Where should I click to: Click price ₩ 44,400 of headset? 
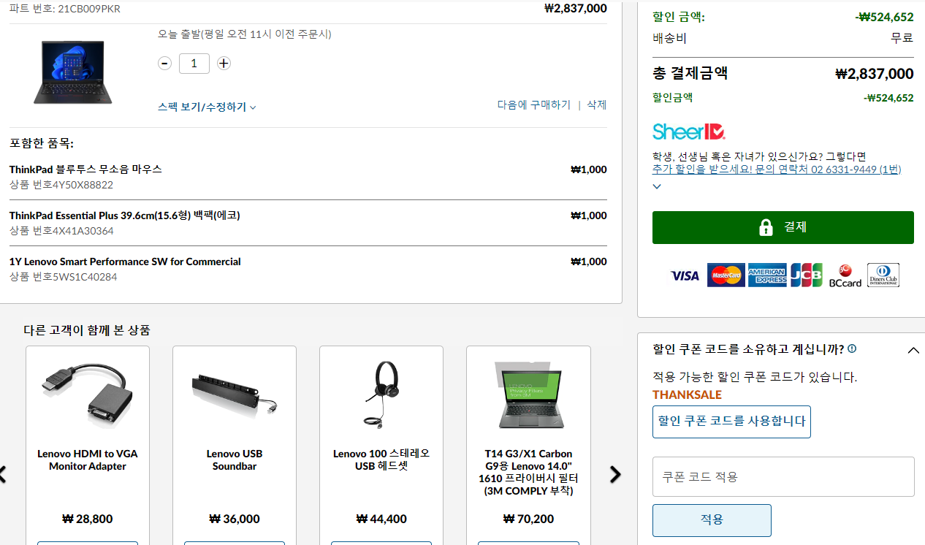(381, 519)
